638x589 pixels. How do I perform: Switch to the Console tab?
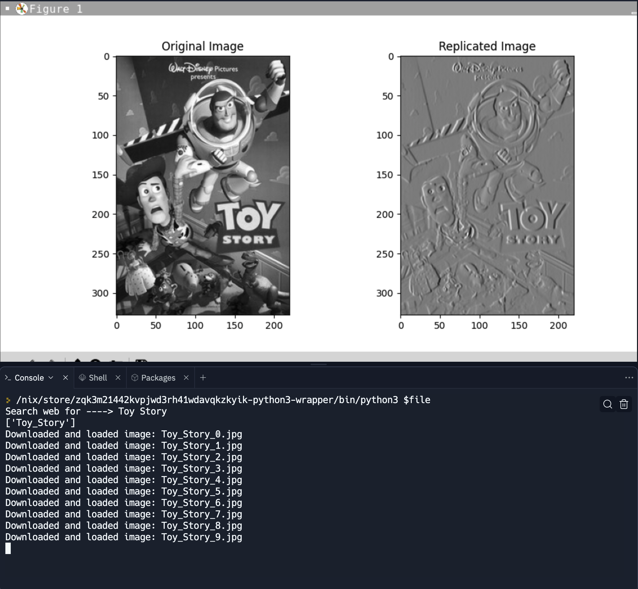(29, 378)
